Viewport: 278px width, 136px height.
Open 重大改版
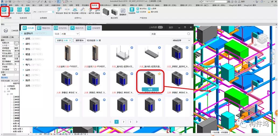pyautogui.click(x=153, y=12)
